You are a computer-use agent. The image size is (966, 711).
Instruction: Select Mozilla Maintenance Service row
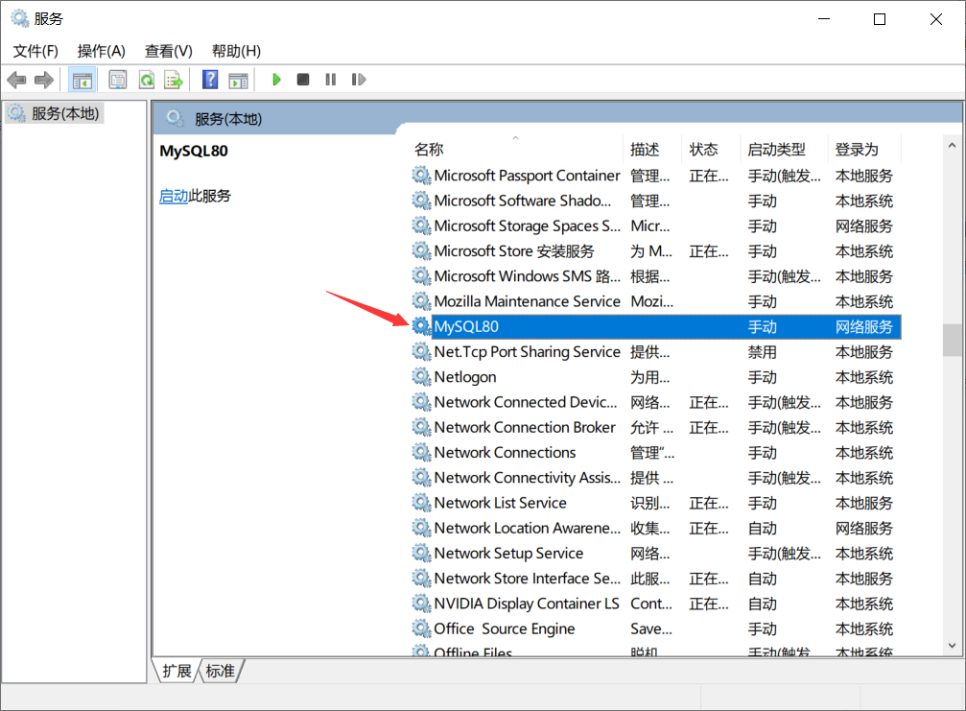tap(655, 301)
